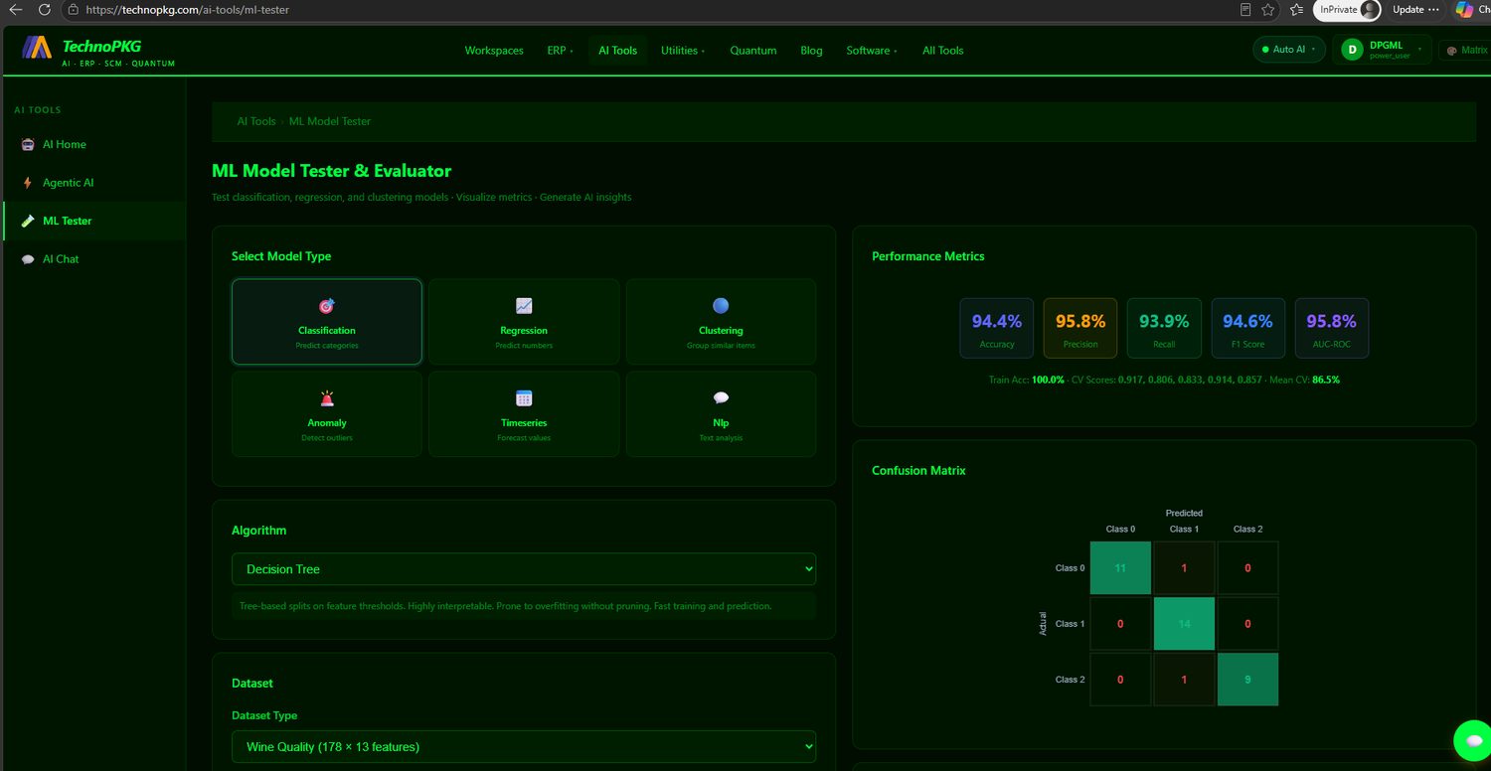1491x771 pixels.
Task: Click the Recall 93.9% metric card
Action: tap(1164, 328)
